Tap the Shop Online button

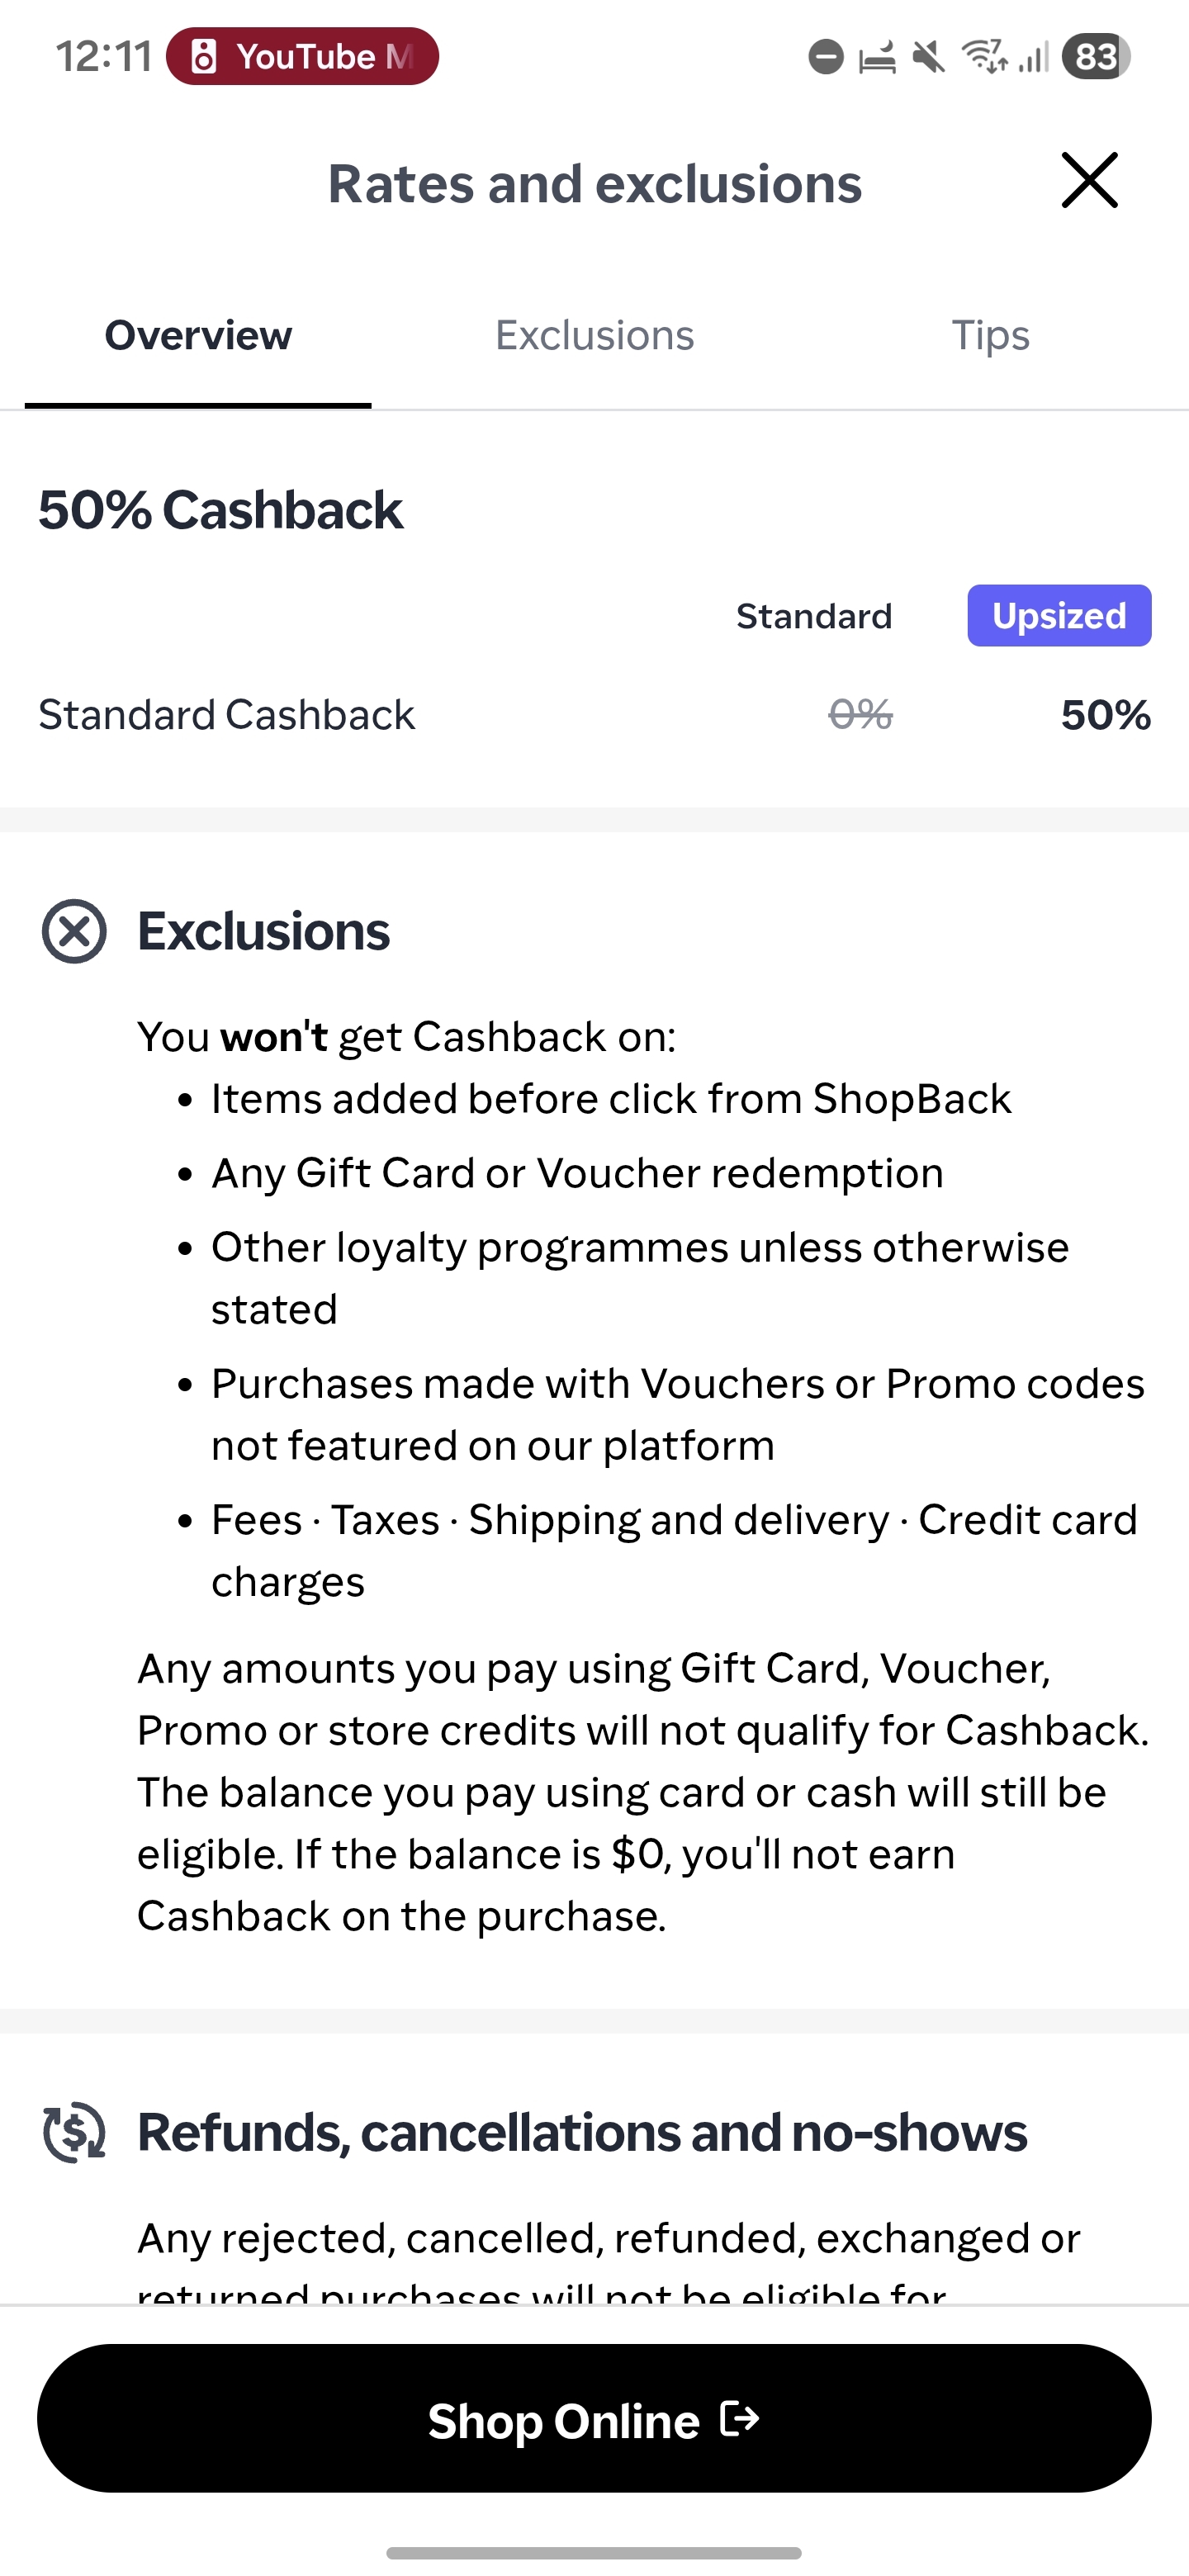[x=594, y=2418]
